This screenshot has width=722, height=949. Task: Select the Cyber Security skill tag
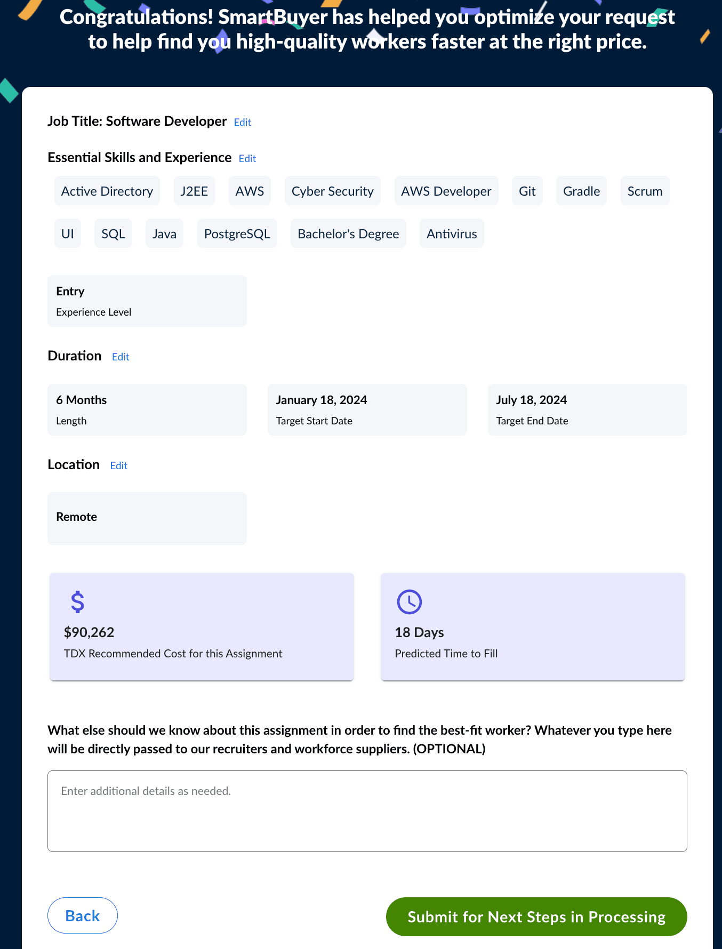(x=333, y=191)
